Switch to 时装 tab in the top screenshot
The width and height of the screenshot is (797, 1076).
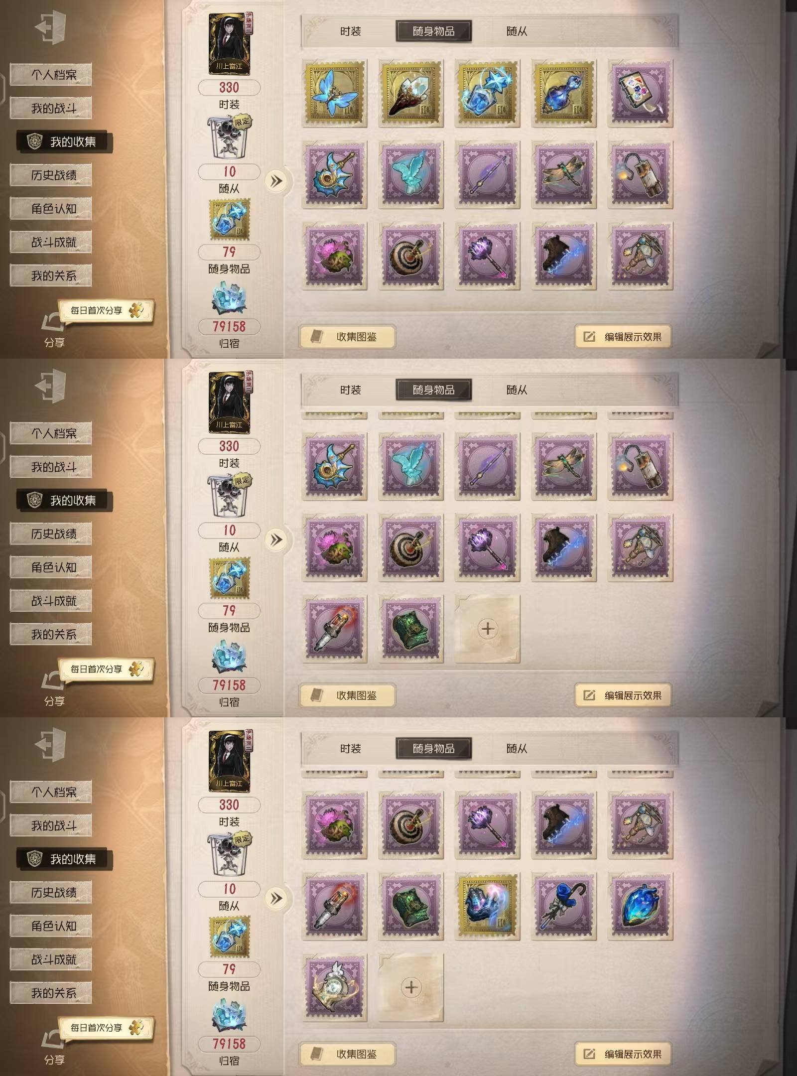coord(351,31)
